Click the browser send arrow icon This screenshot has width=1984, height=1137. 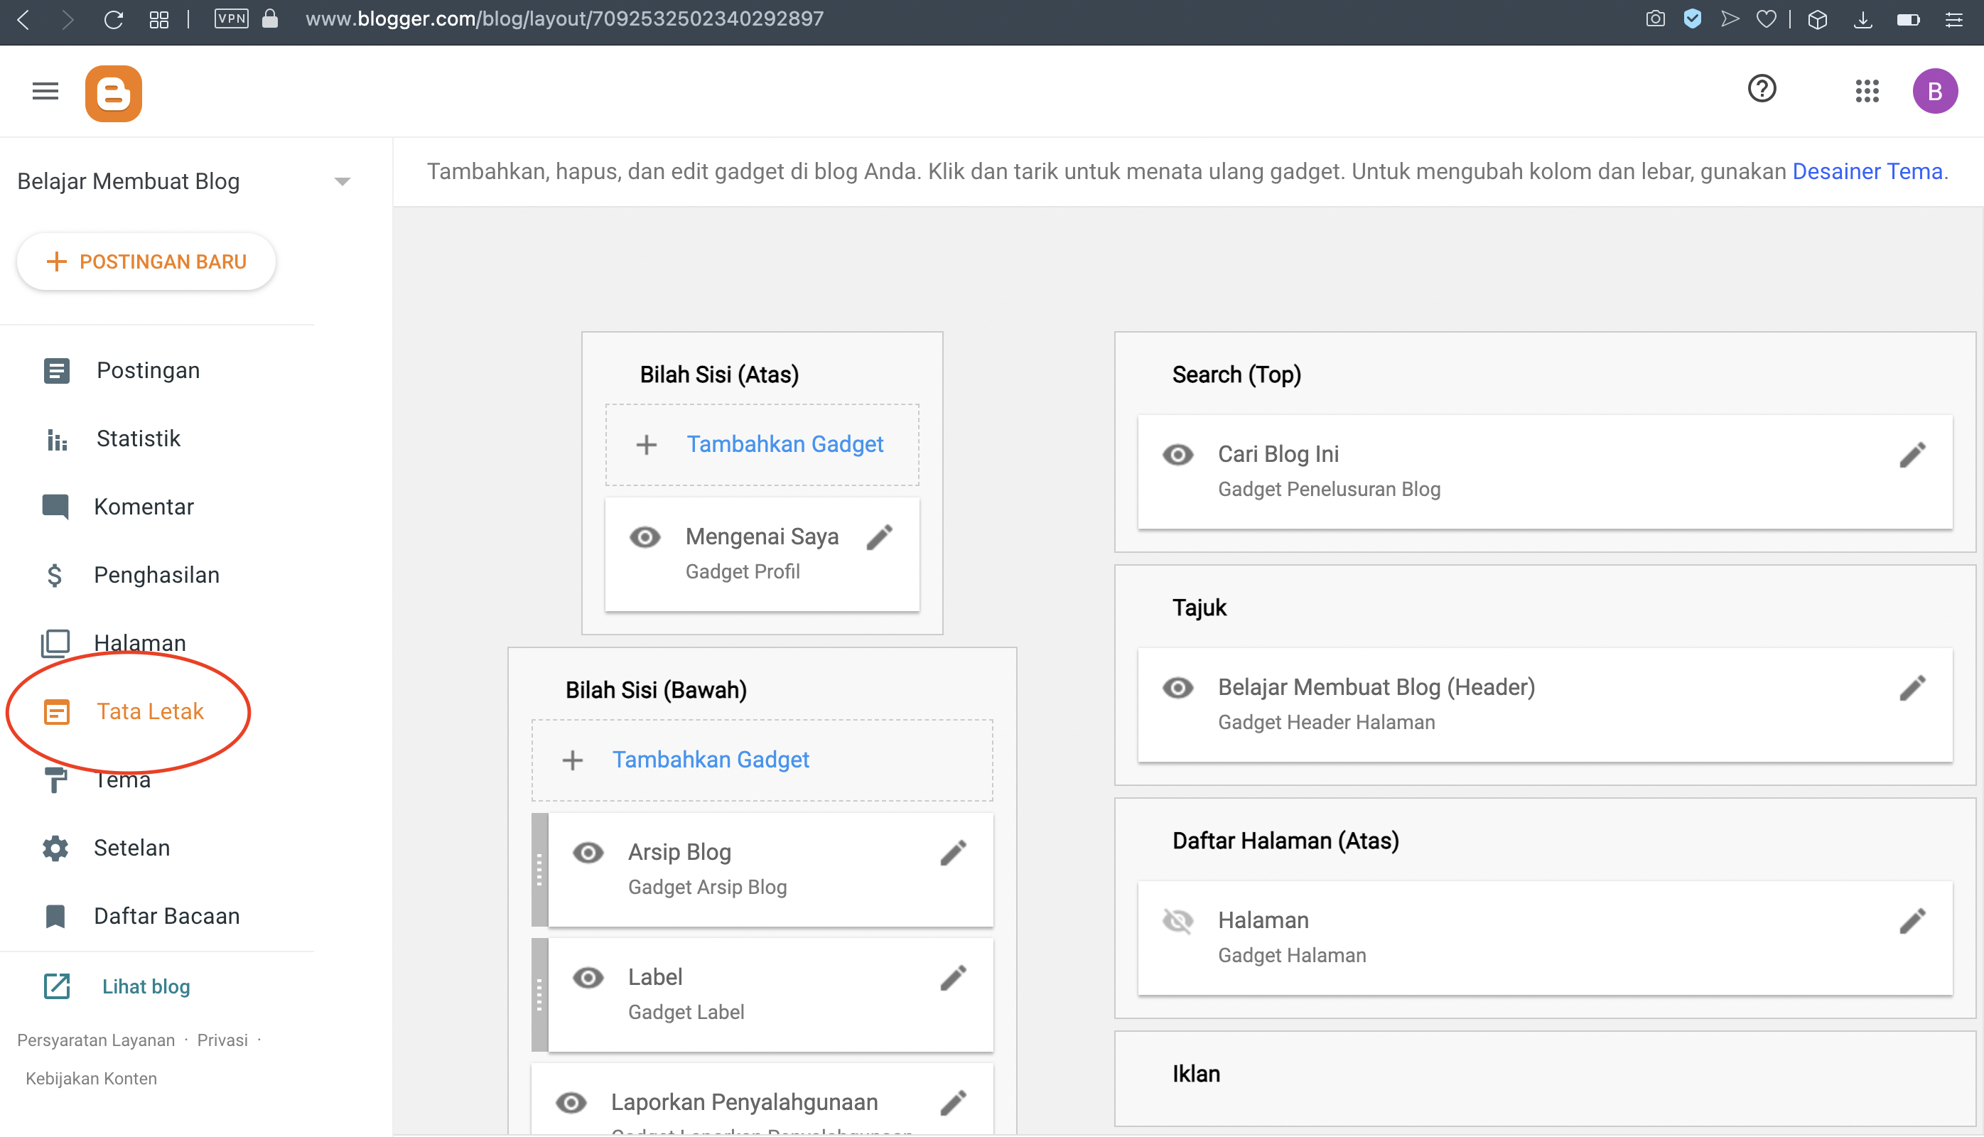[x=1730, y=18]
